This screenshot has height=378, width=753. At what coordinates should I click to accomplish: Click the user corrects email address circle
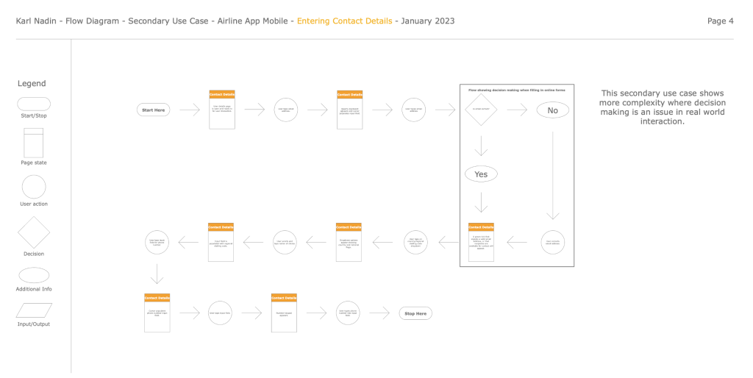click(552, 242)
